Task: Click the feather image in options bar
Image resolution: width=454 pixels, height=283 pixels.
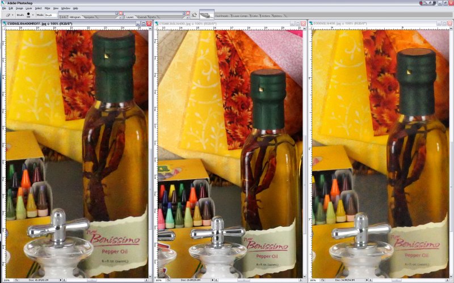Action: (207, 15)
